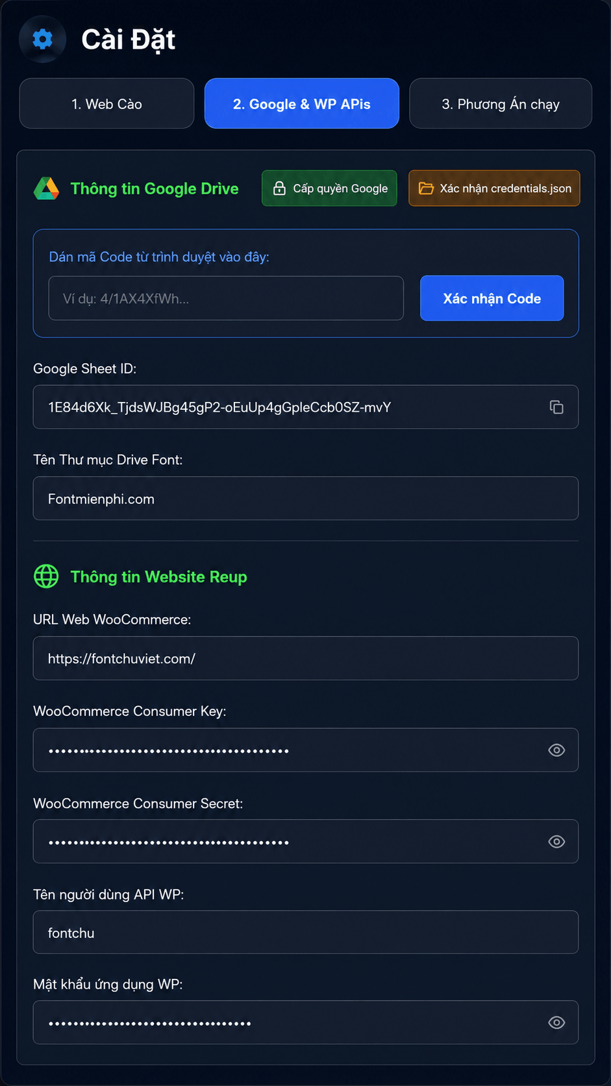The image size is (611, 1086).
Task: Click the globe icon next to Website Reup
Action: tap(46, 576)
